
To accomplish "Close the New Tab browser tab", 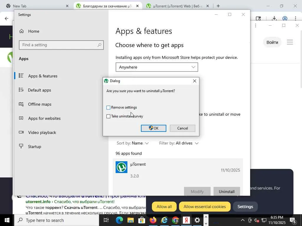I will click(x=67, y=6).
